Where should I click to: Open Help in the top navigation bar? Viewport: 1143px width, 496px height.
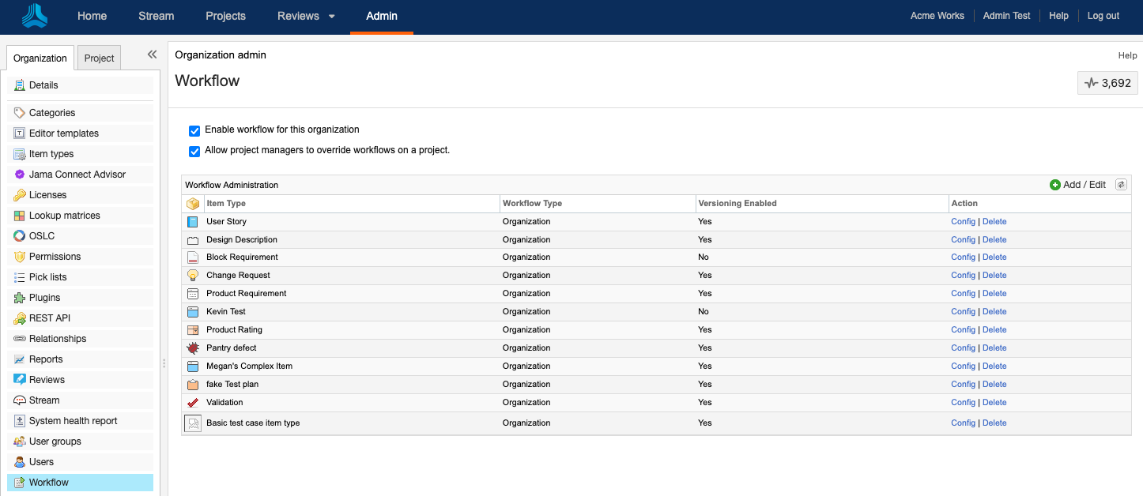tap(1058, 16)
